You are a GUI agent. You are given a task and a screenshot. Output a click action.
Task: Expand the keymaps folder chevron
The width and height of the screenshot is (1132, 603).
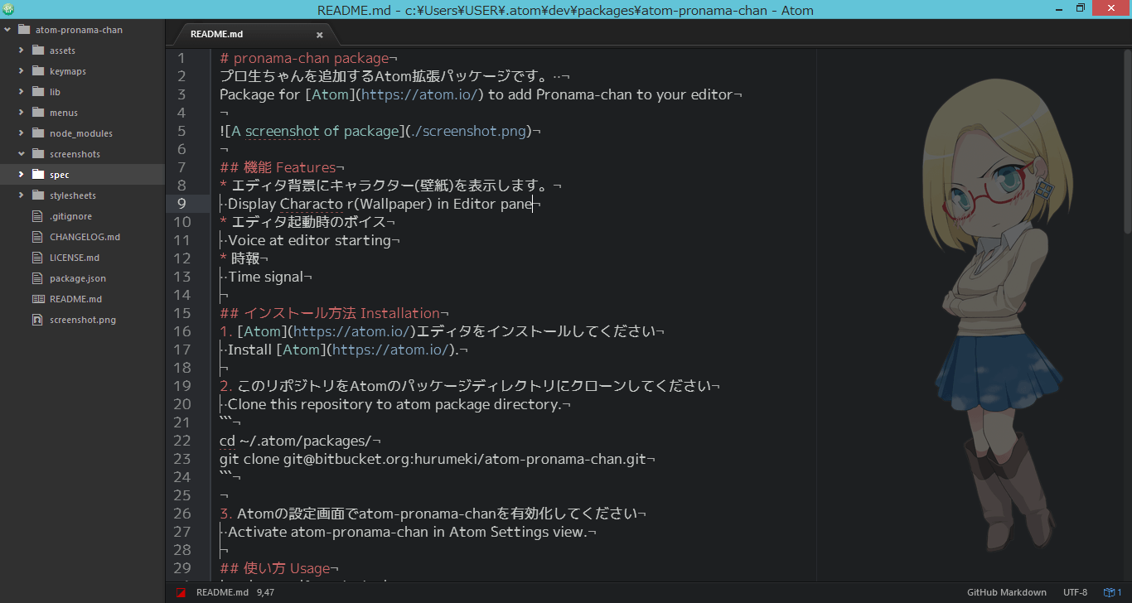point(20,71)
